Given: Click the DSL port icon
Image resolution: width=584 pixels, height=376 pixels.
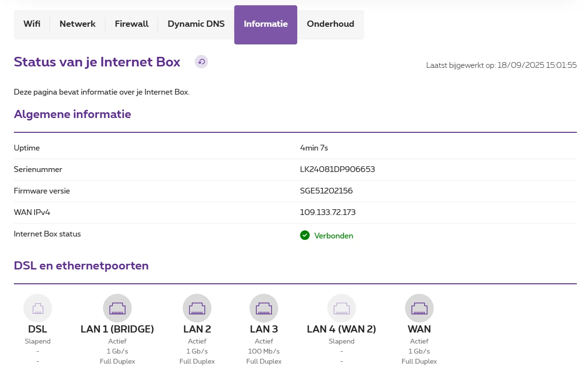Looking at the screenshot, I should (38, 308).
